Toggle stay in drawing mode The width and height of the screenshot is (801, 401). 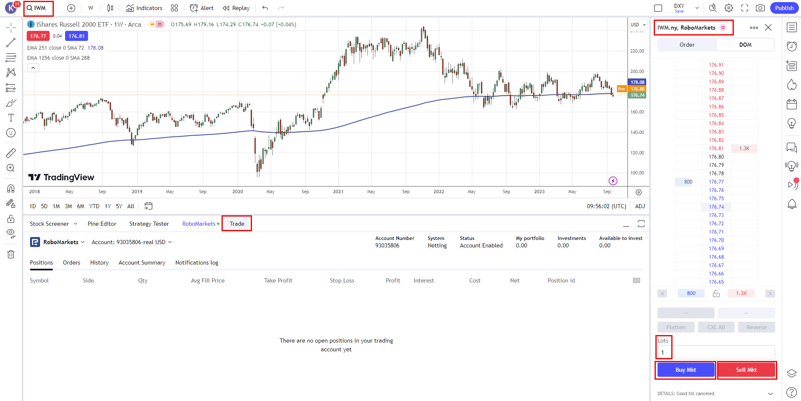click(11, 204)
